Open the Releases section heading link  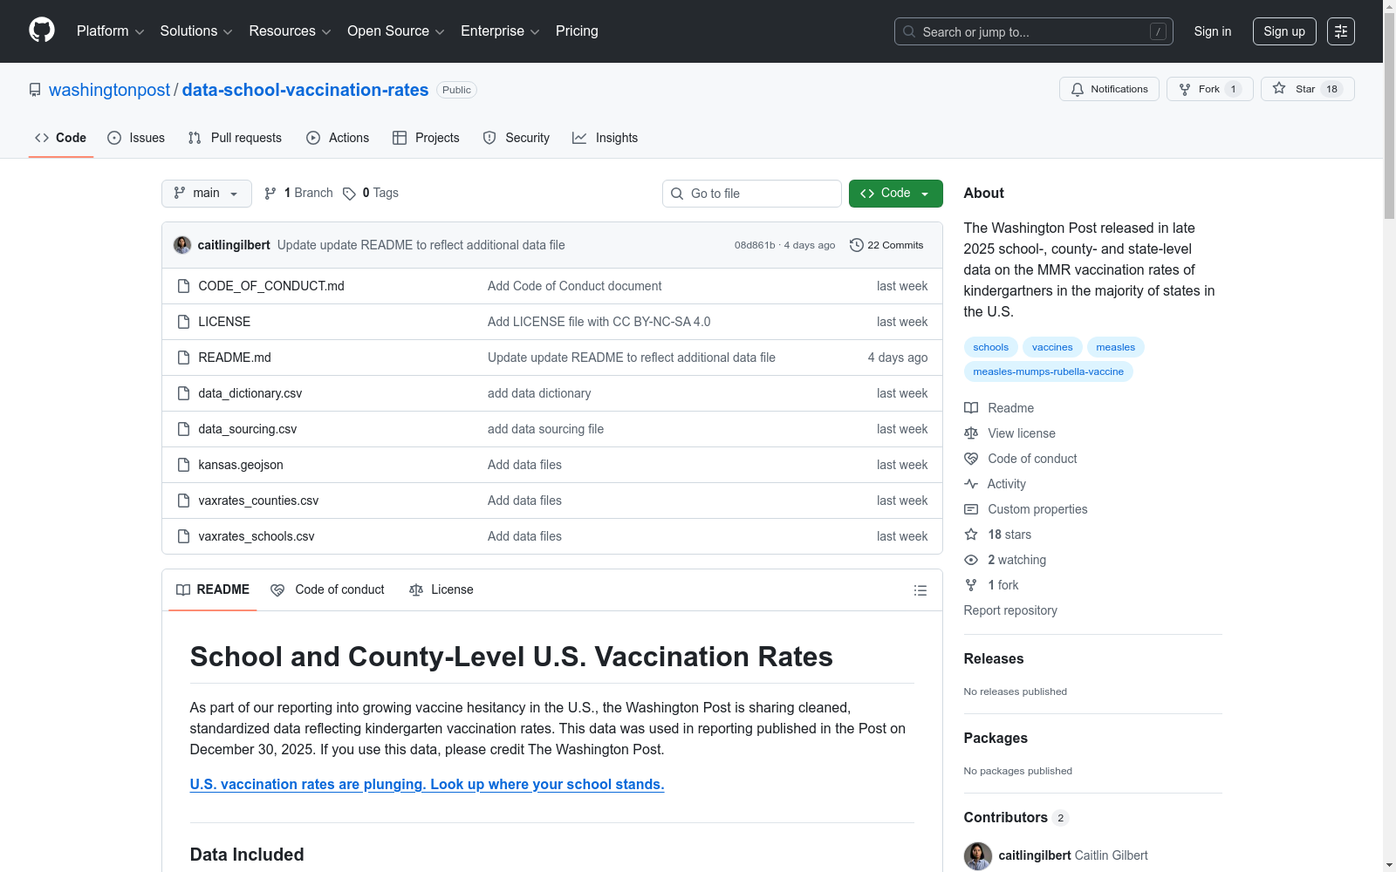pyautogui.click(x=994, y=658)
